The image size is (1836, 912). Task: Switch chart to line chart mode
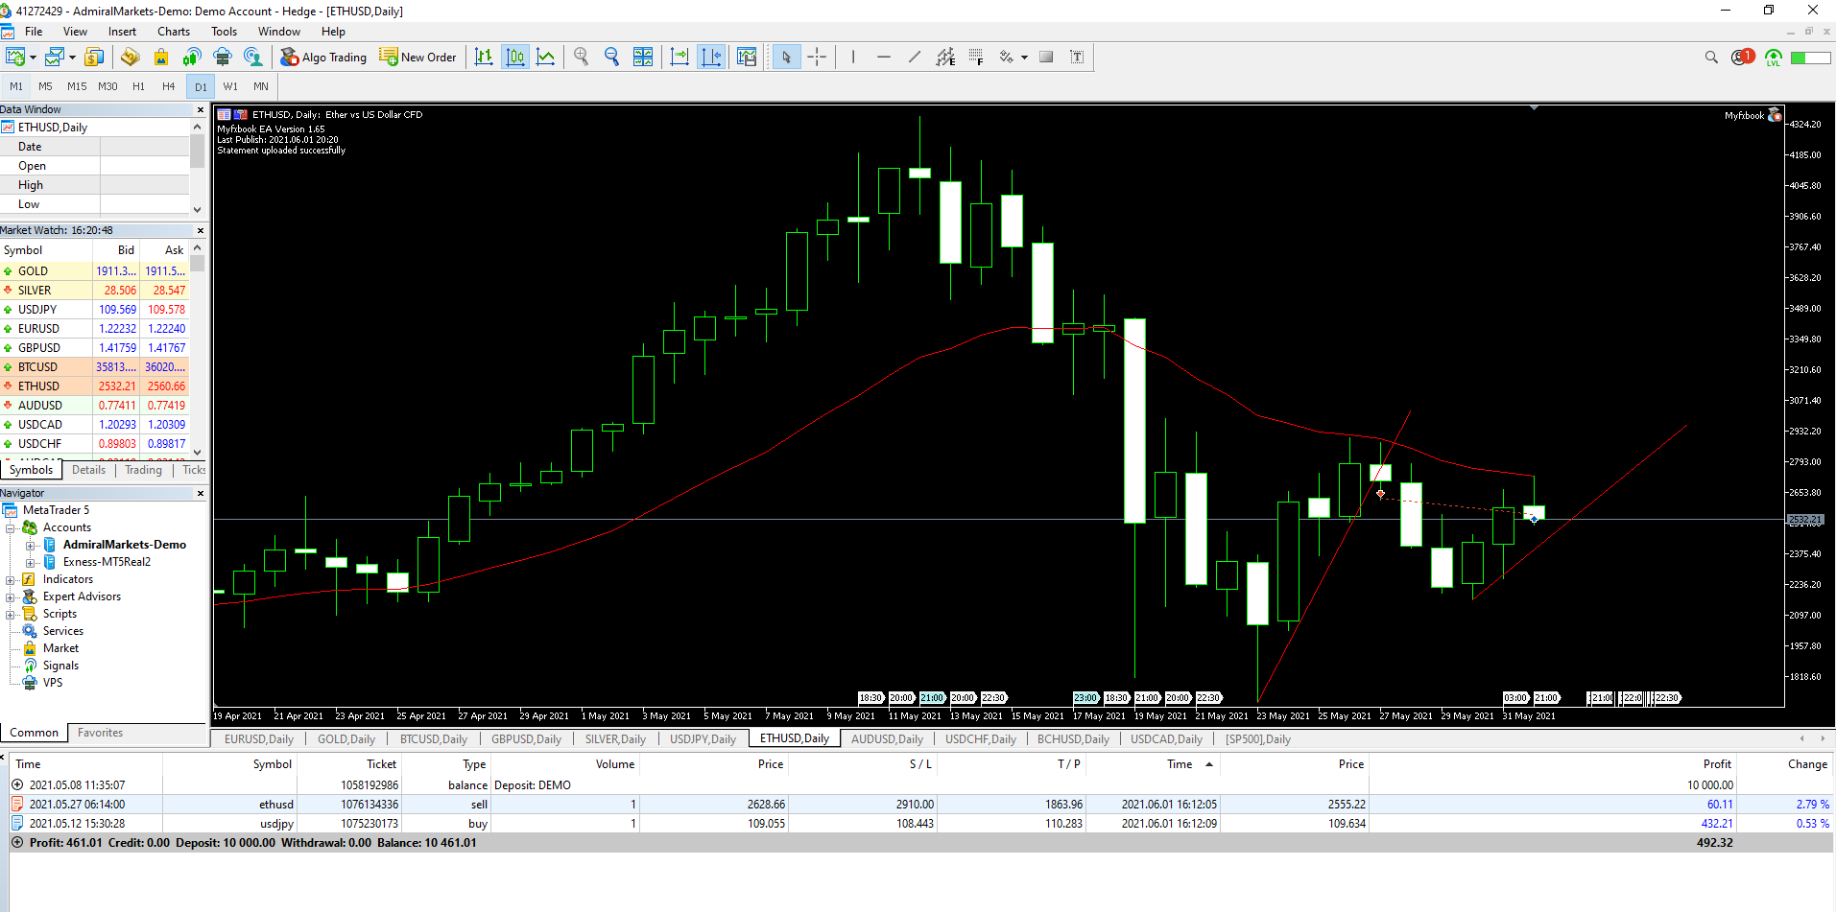pyautogui.click(x=546, y=58)
